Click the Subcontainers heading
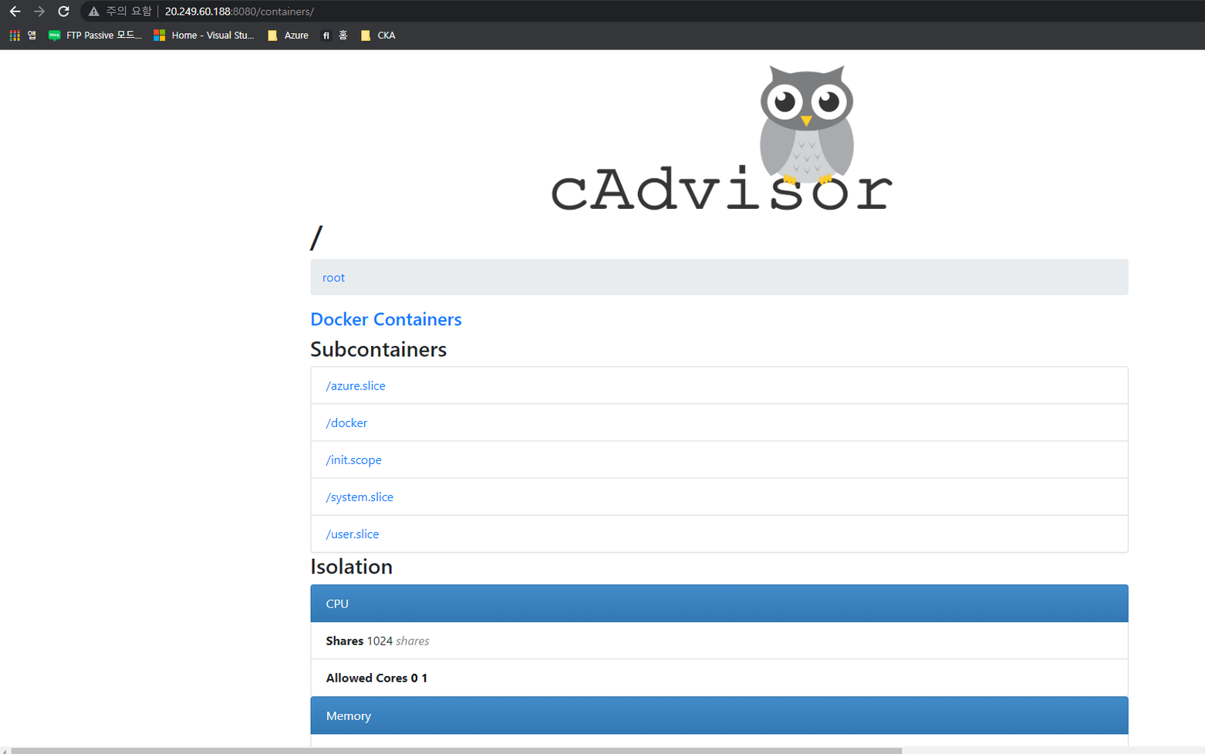 coord(378,349)
